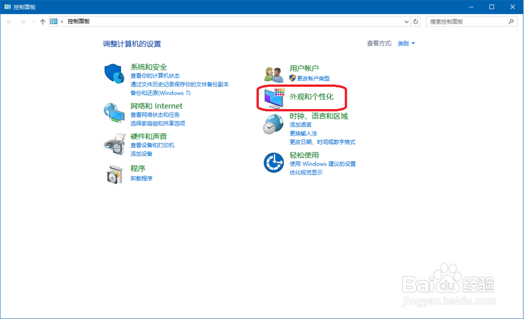Select the 控制面板 taskbar title
The width and height of the screenshot is (524, 319).
(25, 7)
